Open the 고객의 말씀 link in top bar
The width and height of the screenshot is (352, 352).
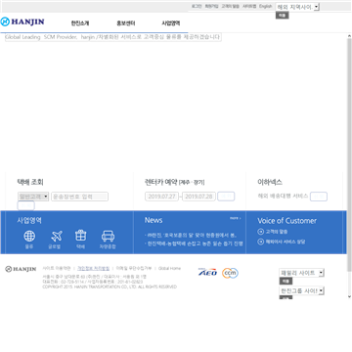click(x=231, y=6)
